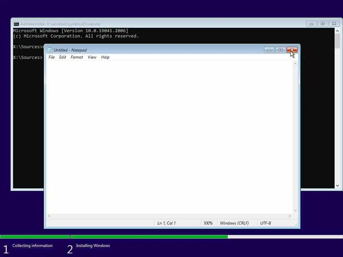Click Notepad vertical scrollbar down arrow
This screenshot has width=343, height=257.
point(295,210)
